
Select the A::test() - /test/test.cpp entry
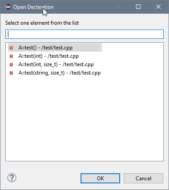55,48
